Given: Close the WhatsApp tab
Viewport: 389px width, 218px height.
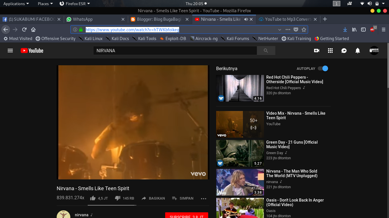Looking at the screenshot, I should coord(123,19).
